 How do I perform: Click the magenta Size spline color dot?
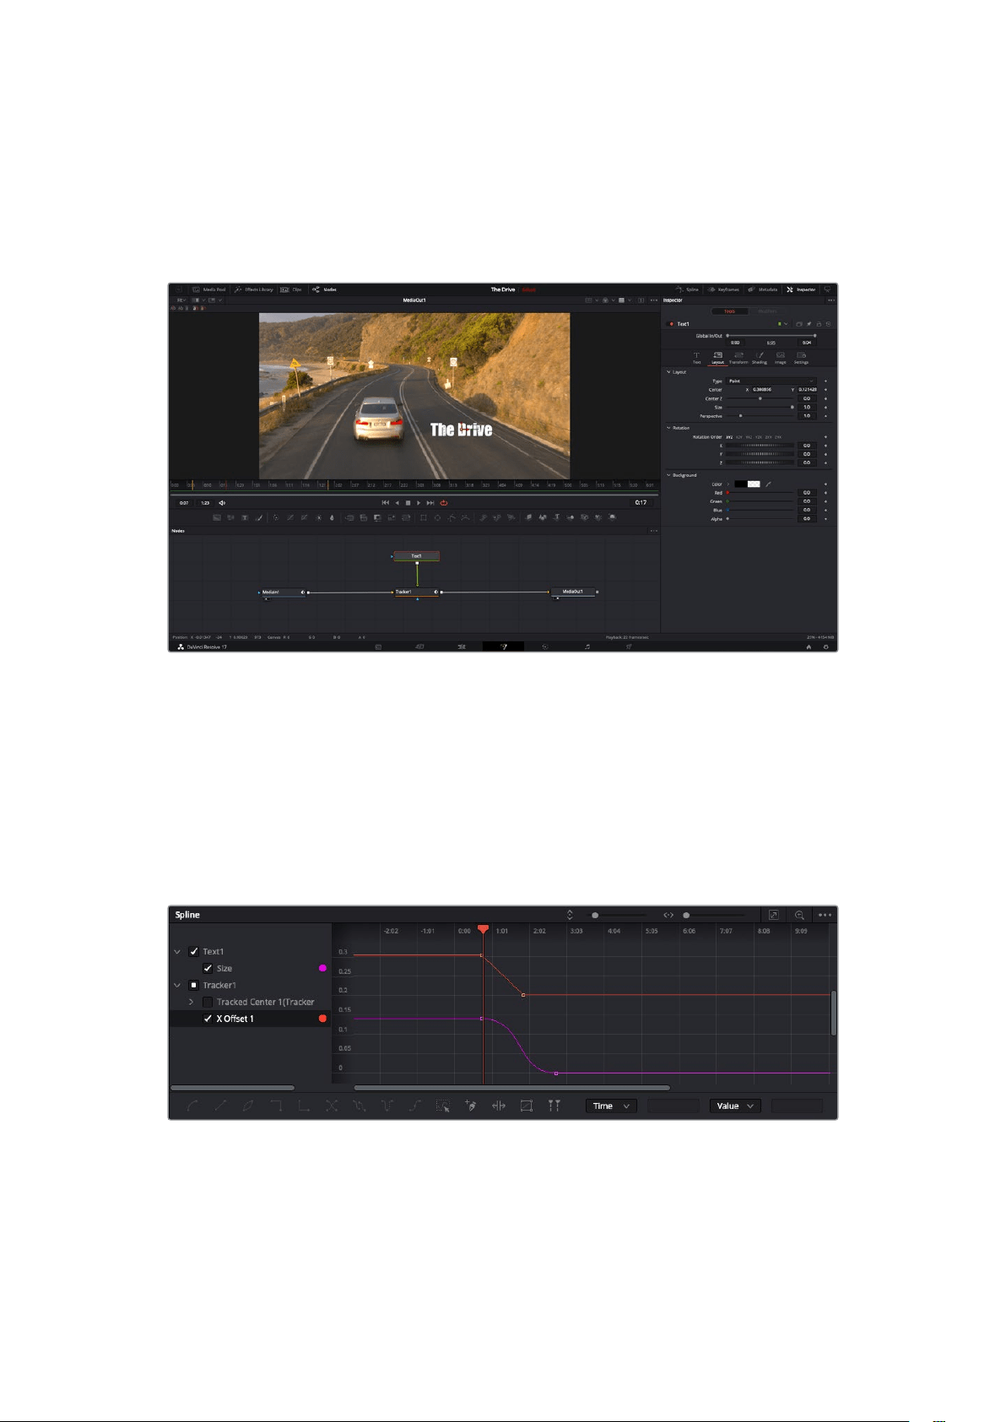pos(322,969)
